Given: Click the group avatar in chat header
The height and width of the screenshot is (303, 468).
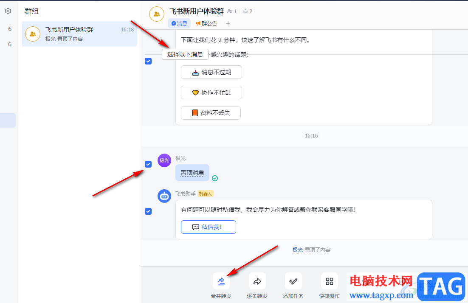Looking at the screenshot, I should tap(157, 14).
